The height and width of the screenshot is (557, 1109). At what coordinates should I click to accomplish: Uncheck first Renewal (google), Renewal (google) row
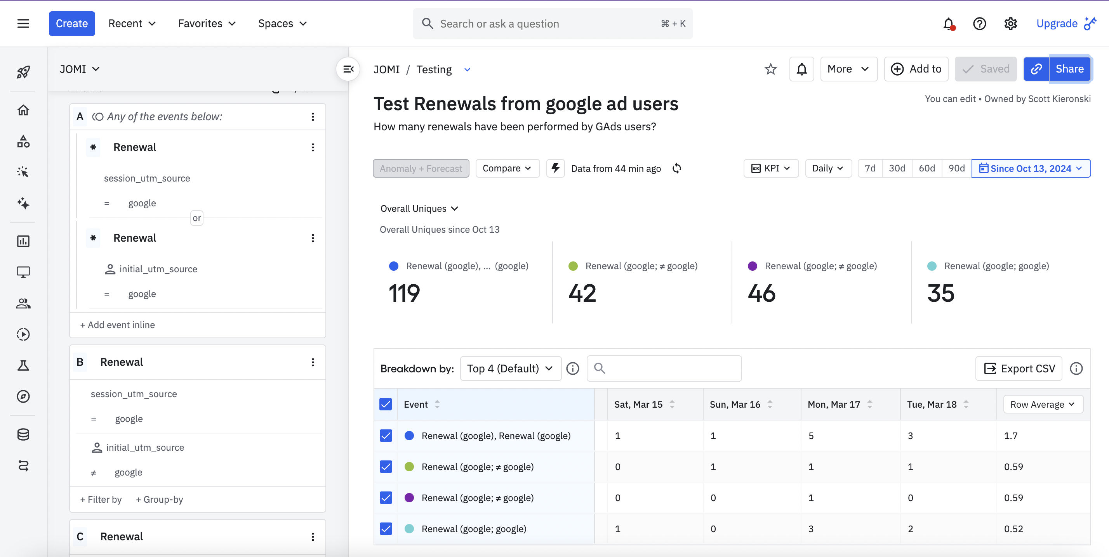click(386, 436)
